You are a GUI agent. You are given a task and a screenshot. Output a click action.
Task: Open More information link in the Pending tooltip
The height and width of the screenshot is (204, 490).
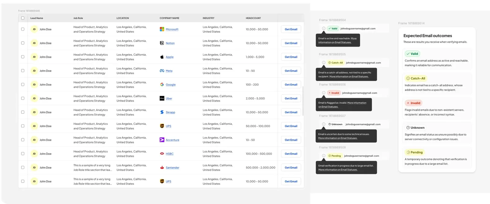338,170
